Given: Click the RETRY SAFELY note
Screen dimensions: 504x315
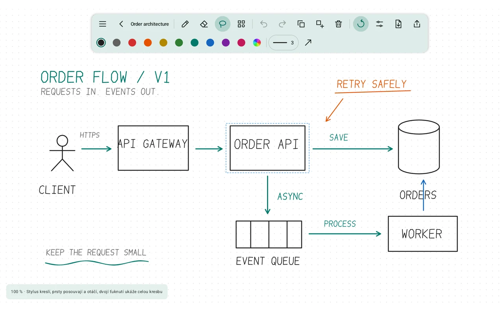Looking at the screenshot, I should [372, 84].
